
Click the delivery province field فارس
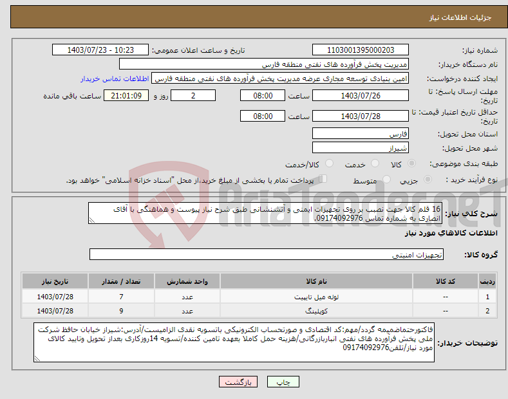pos(361,133)
